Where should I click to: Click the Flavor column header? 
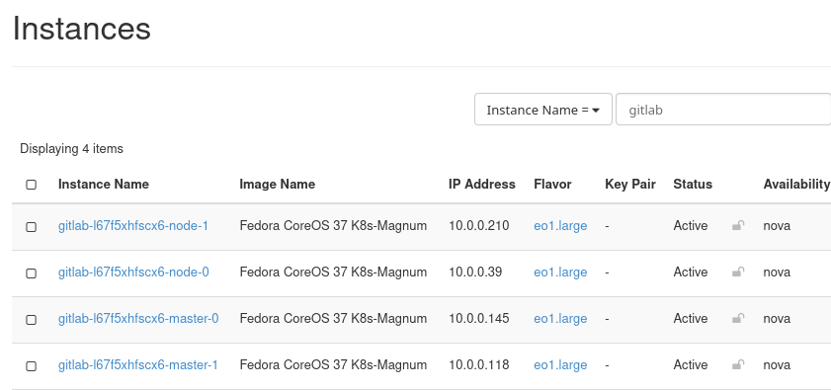coord(552,184)
